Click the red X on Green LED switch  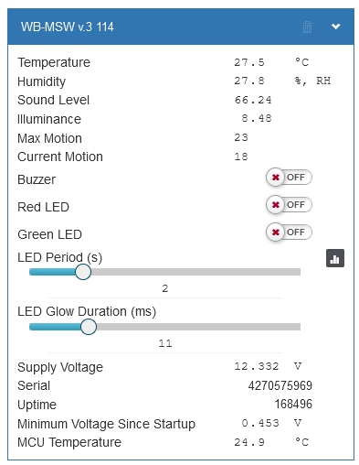tap(276, 232)
